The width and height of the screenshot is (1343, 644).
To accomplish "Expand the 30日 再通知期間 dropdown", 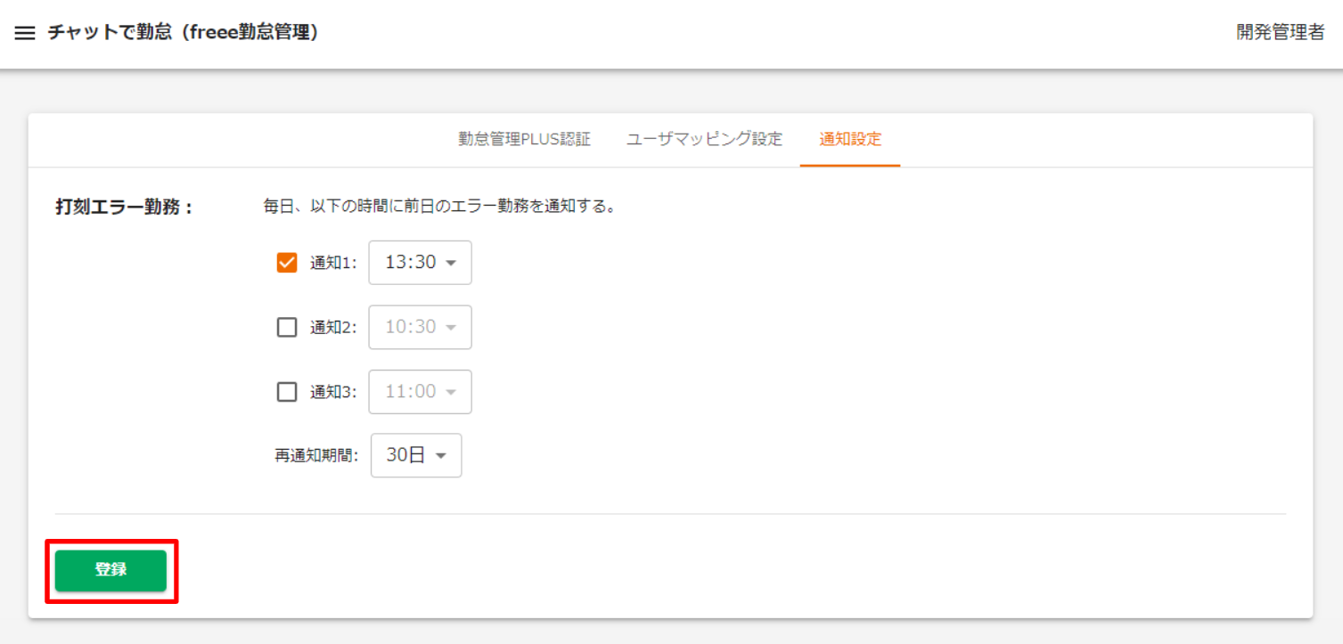I will click(416, 455).
